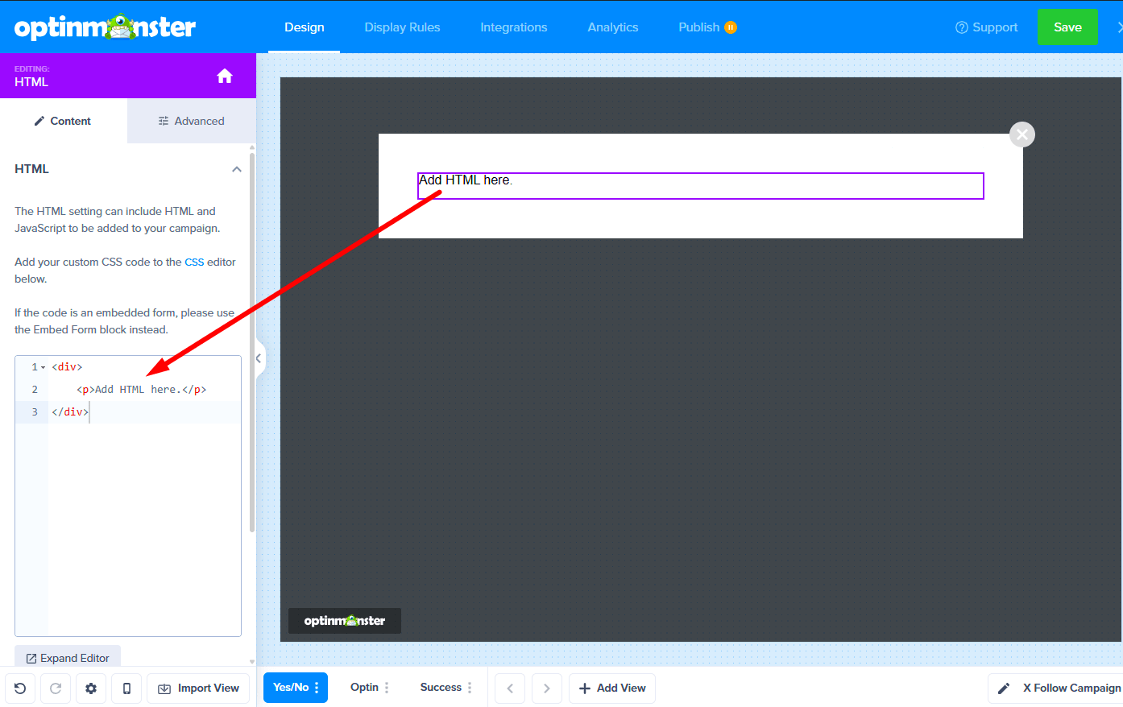This screenshot has height=707, width=1123.
Task: Switch to the Advanced tab
Action: point(192,121)
